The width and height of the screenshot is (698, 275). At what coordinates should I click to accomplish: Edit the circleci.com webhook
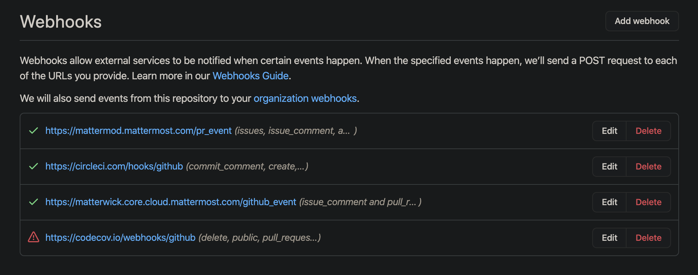click(609, 166)
